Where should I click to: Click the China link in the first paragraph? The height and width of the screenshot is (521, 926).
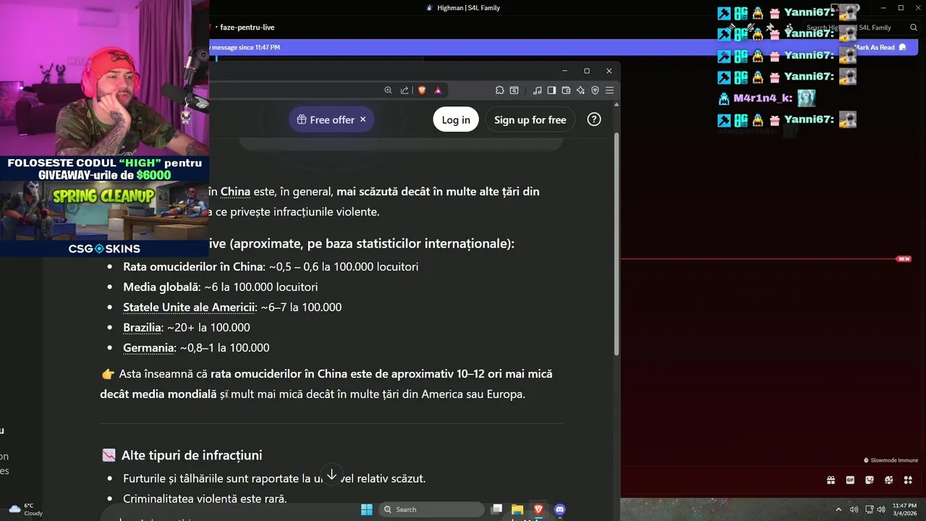pos(235,192)
